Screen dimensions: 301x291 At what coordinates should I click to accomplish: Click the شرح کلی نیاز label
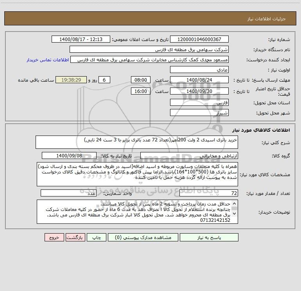pos(276,143)
